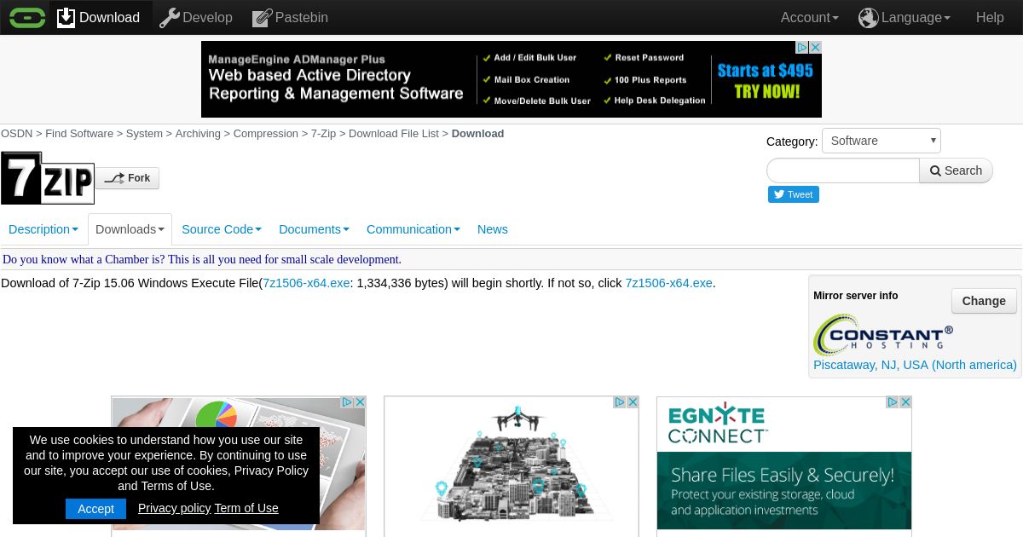Go to 7-Zip breadcrumb
The width and height of the screenshot is (1023, 537).
[x=323, y=134]
